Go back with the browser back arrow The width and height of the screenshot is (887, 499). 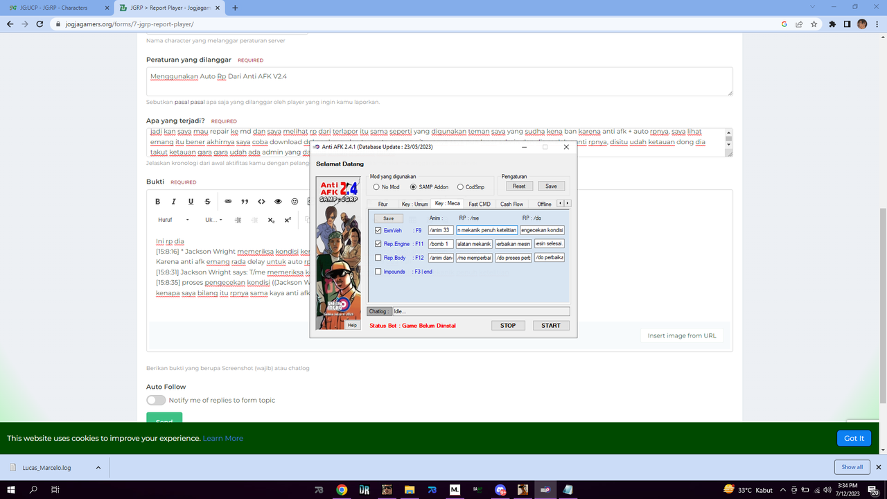pyautogui.click(x=10, y=24)
